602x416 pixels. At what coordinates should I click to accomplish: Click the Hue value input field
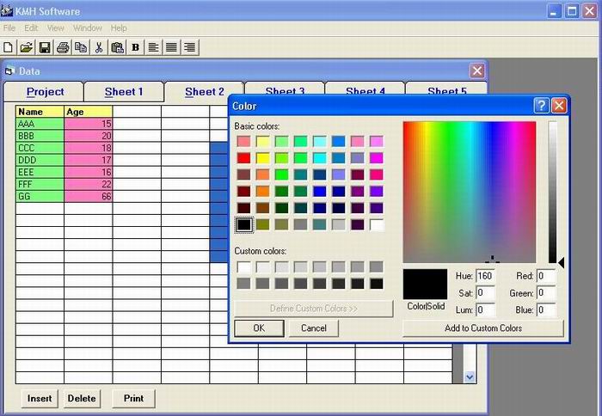click(x=485, y=276)
